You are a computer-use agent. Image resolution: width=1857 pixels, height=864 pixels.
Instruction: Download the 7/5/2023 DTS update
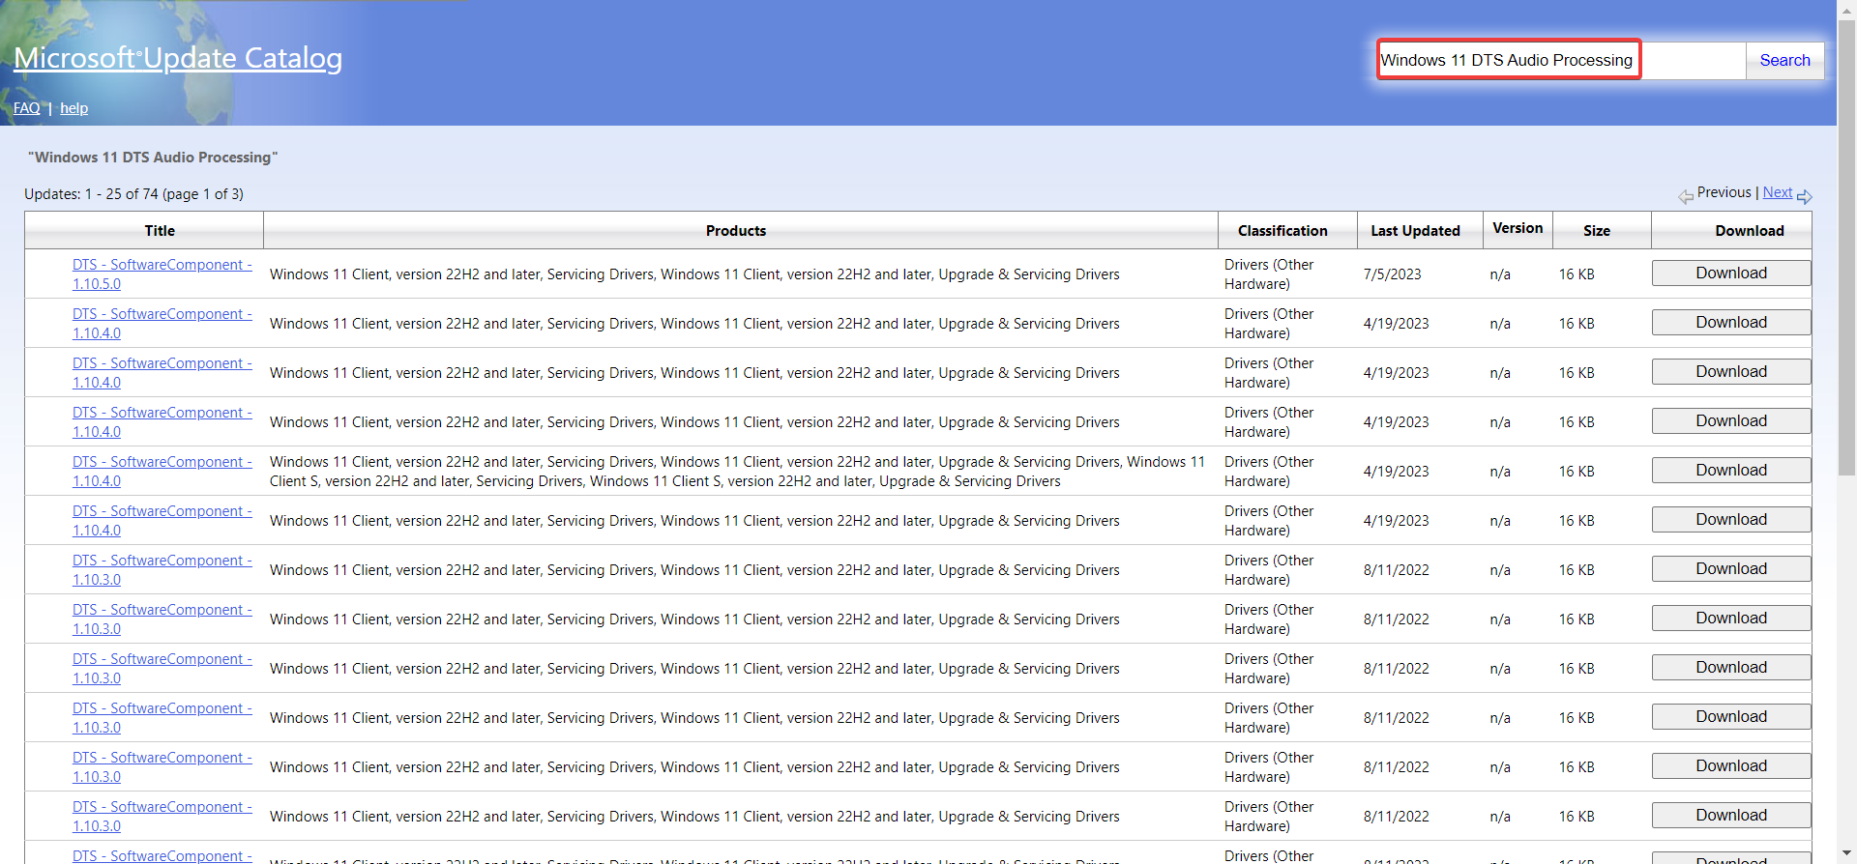click(x=1731, y=274)
